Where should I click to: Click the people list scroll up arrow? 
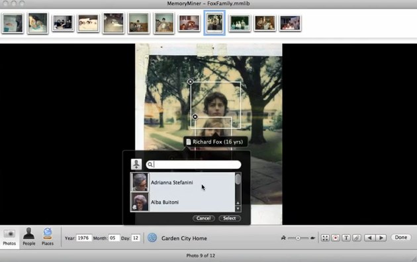point(238,203)
